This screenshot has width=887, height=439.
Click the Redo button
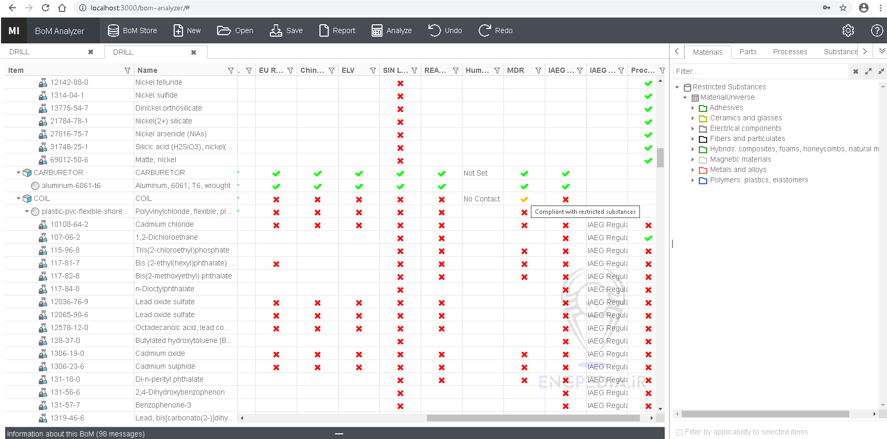tap(495, 30)
